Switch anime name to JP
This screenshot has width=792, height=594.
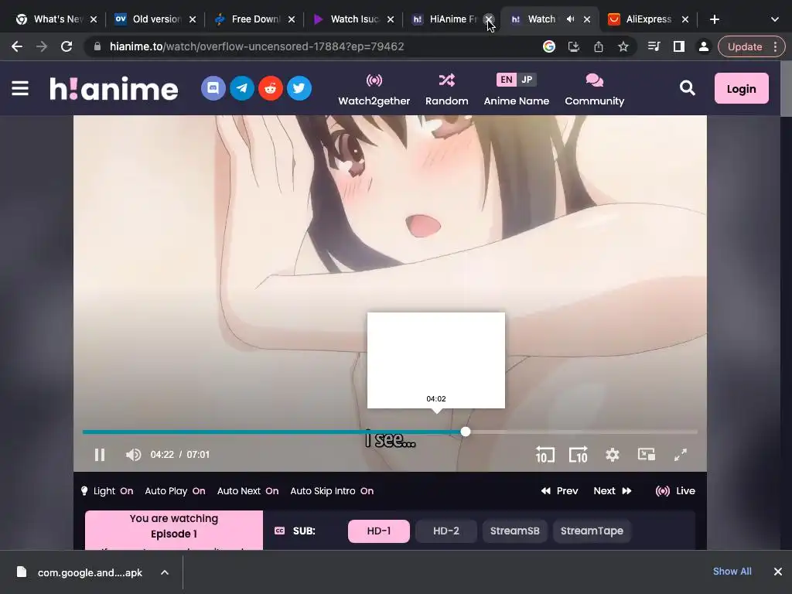pyautogui.click(x=527, y=80)
